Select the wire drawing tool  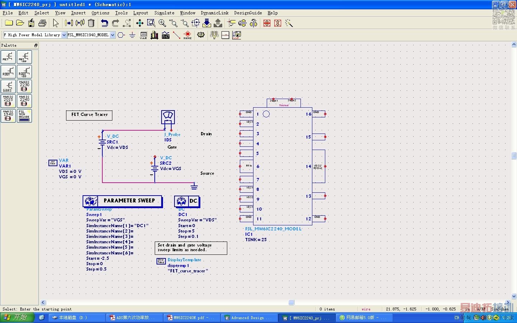[176, 35]
